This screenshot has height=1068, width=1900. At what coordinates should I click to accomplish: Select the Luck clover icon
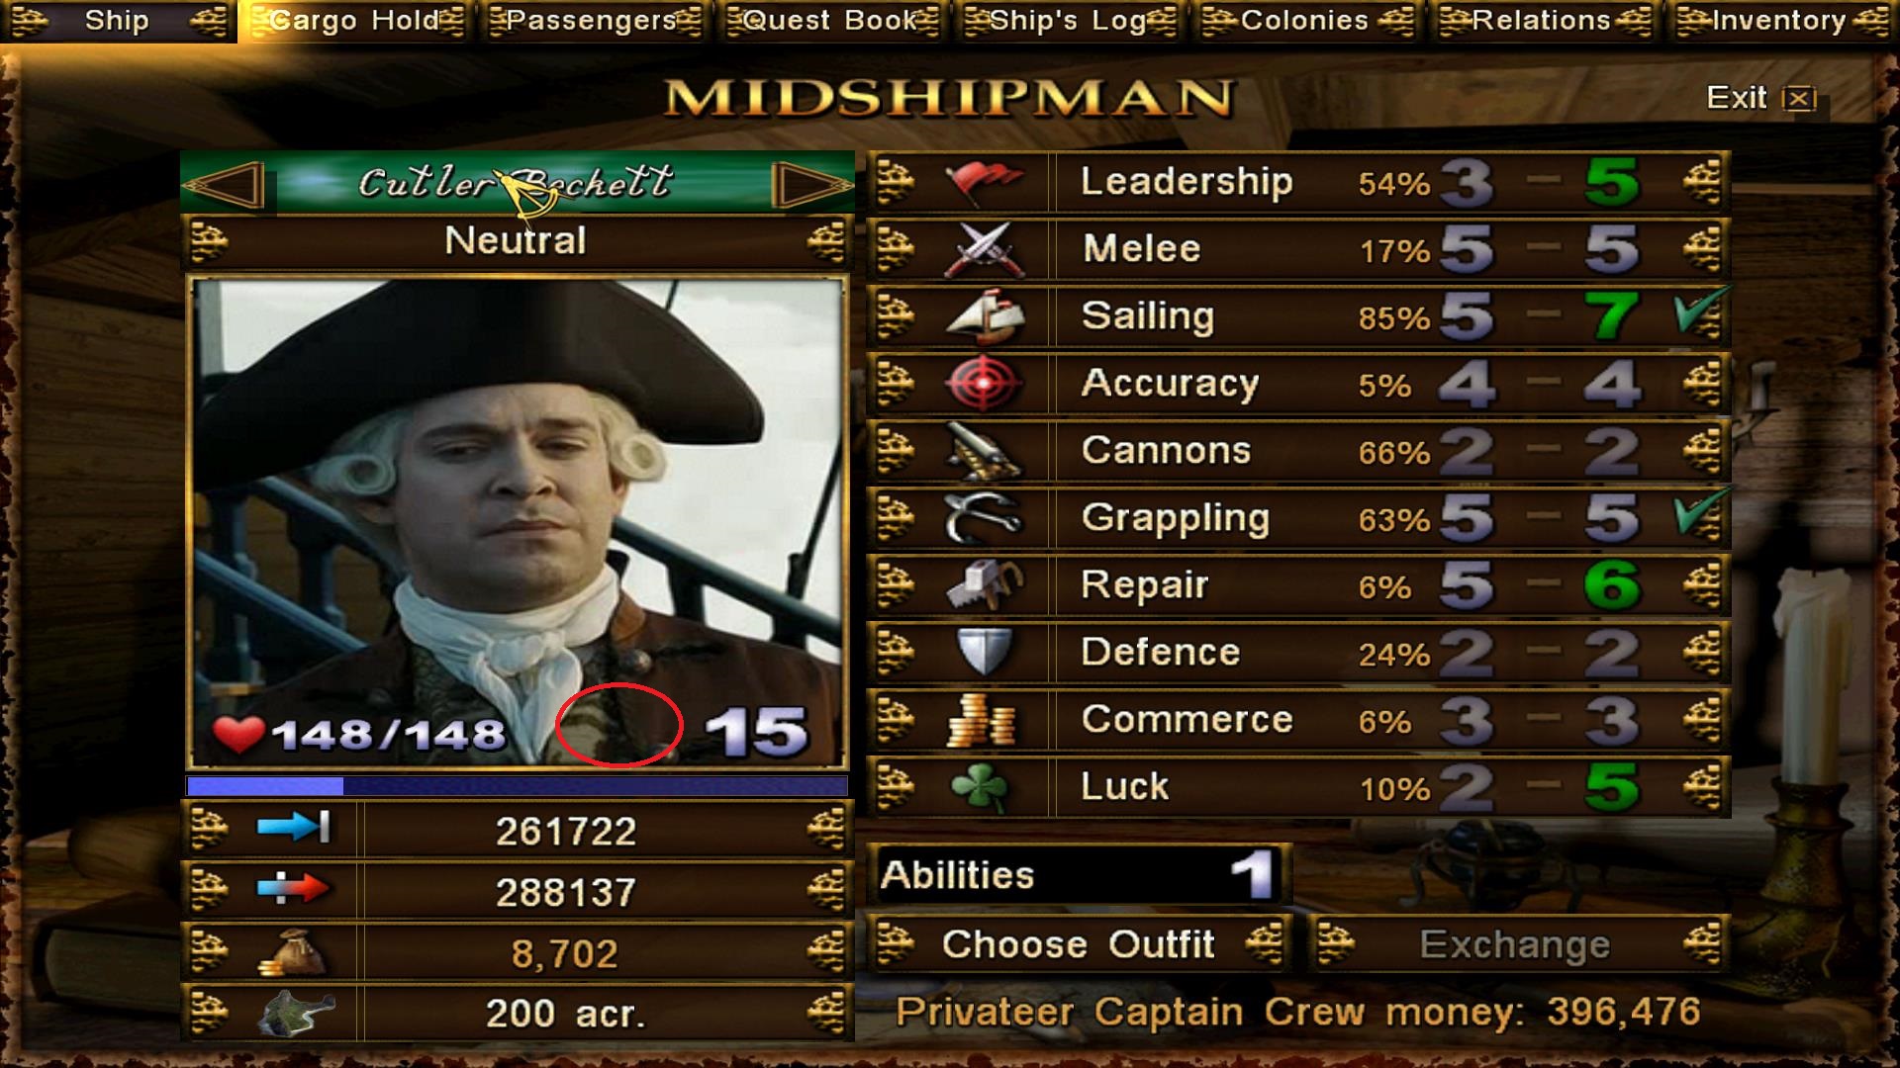(979, 787)
